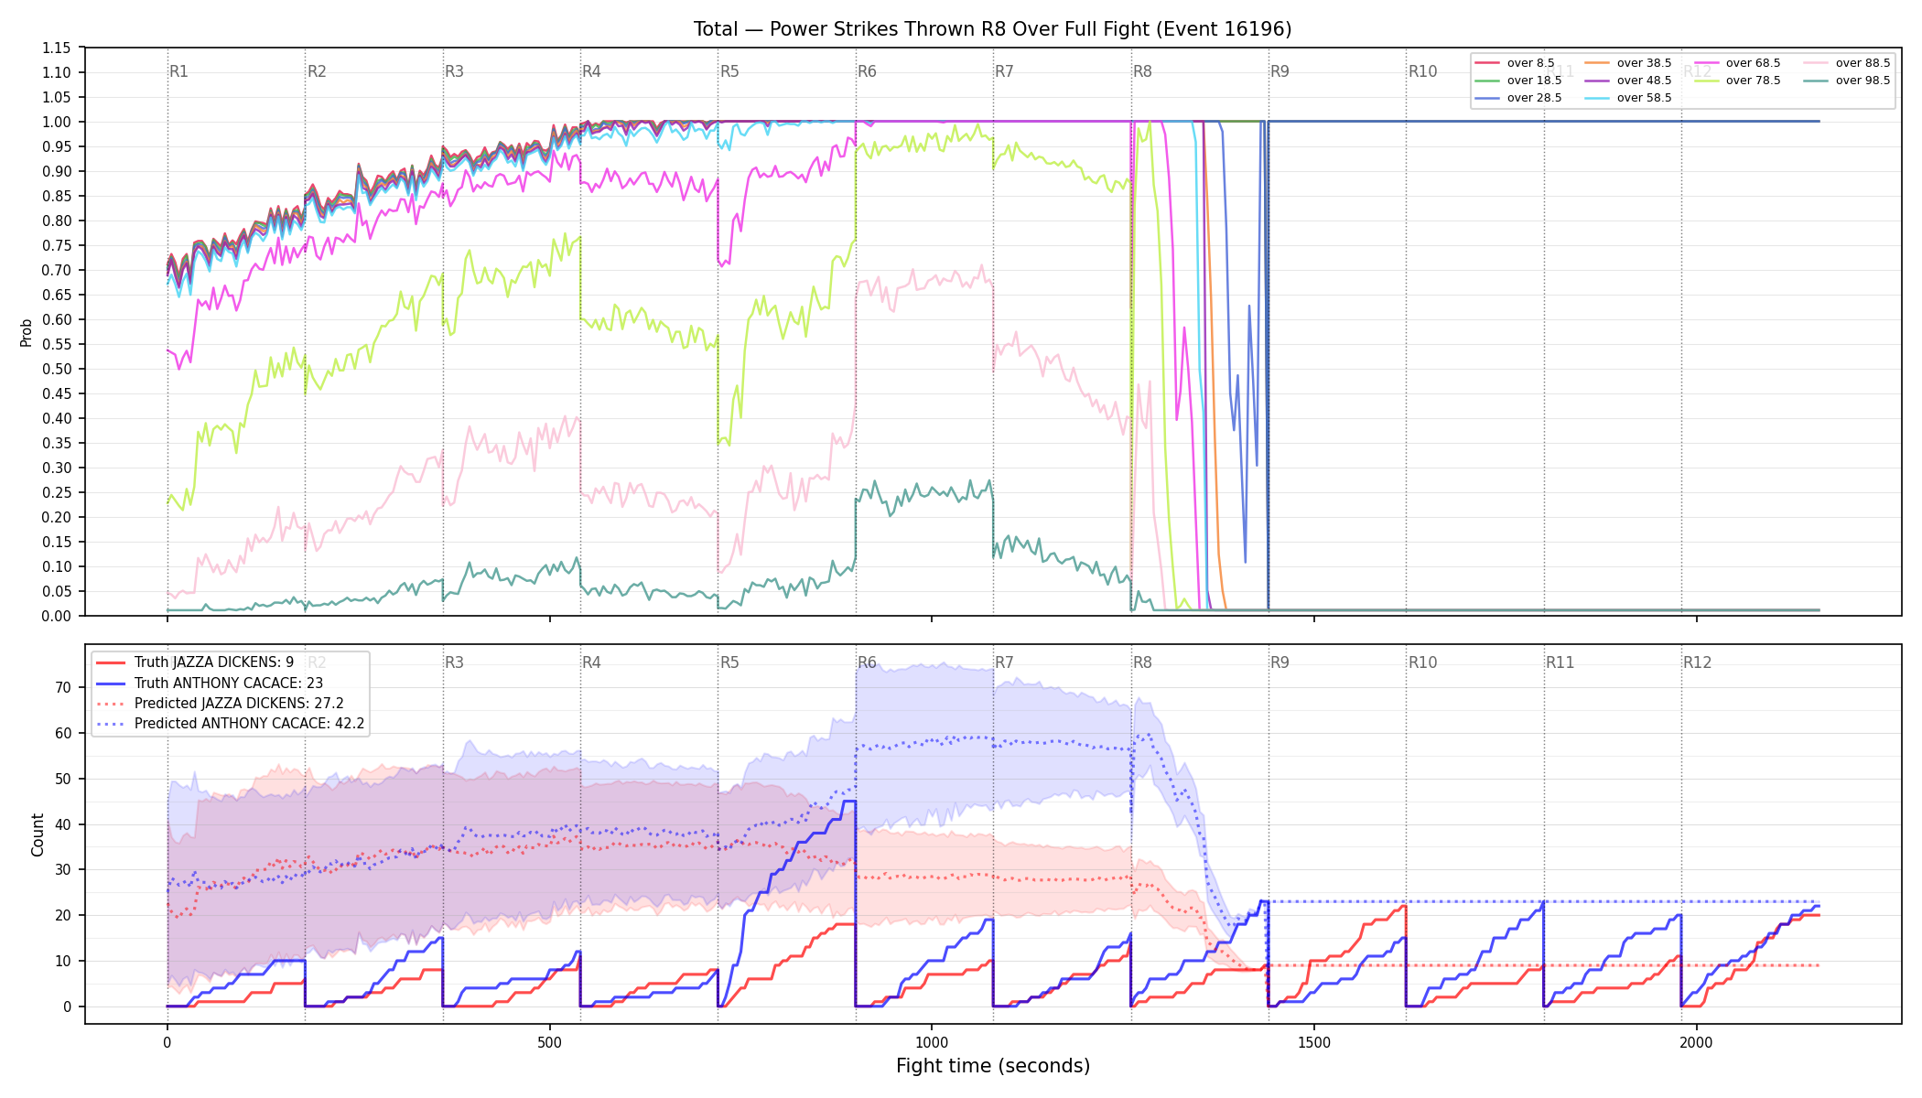The height and width of the screenshot is (1098, 1922).
Task: Click the line sample beside 'over 68.5'
Action: [x=1707, y=63]
